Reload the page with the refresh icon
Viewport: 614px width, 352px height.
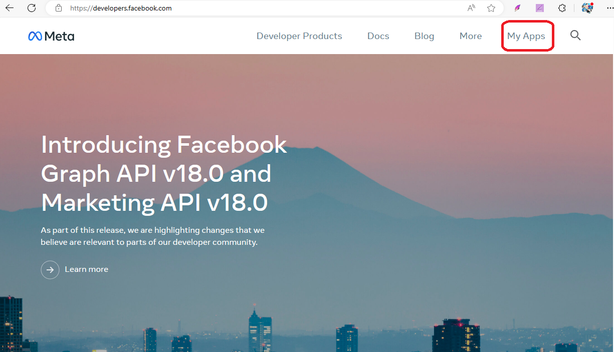pyautogui.click(x=32, y=8)
